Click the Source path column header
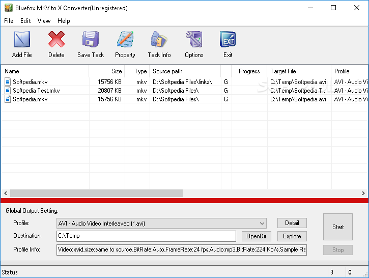The height and width of the screenshot is (278, 369). tap(185, 71)
